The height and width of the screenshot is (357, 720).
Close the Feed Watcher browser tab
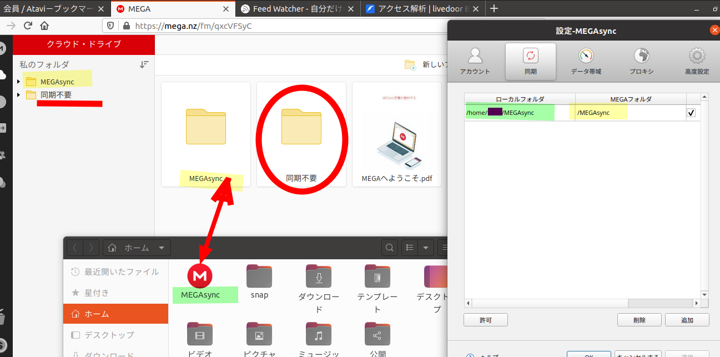click(350, 9)
